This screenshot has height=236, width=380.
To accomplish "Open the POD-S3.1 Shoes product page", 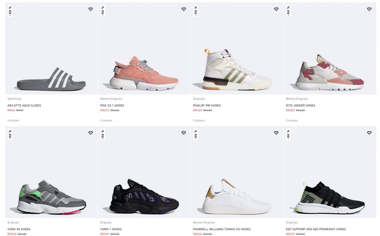I will tap(112, 105).
